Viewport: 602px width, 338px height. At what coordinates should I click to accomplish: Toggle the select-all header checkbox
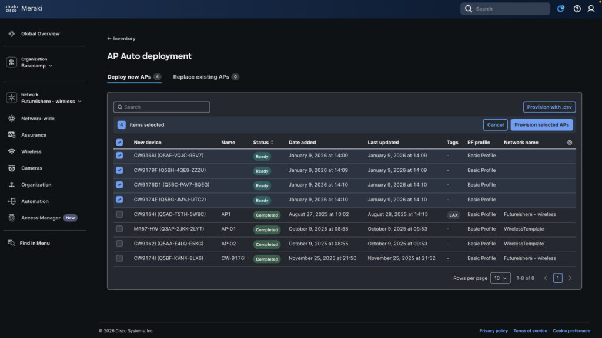(x=120, y=142)
